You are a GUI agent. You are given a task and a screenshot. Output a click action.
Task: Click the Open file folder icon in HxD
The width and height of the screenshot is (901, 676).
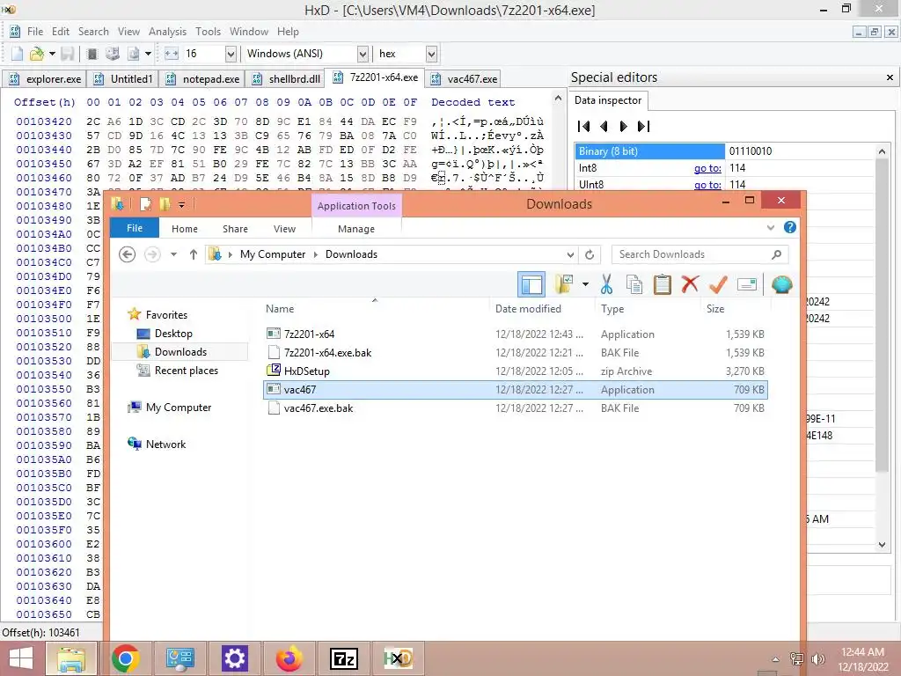point(37,54)
